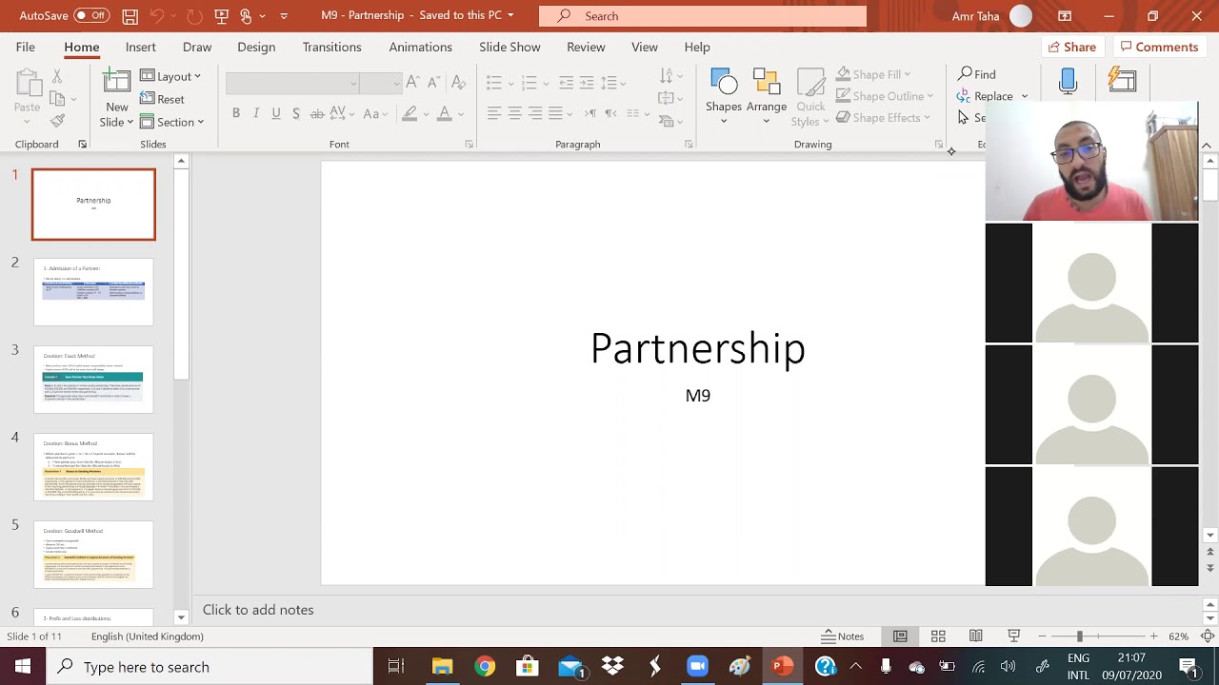Image resolution: width=1219 pixels, height=685 pixels.
Task: Switch to the Animations tab
Action: 420,47
